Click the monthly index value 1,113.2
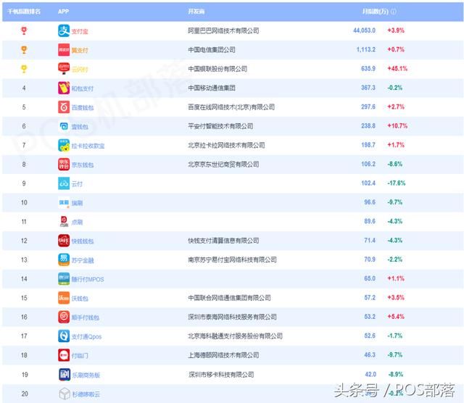464x403 pixels. click(x=366, y=50)
